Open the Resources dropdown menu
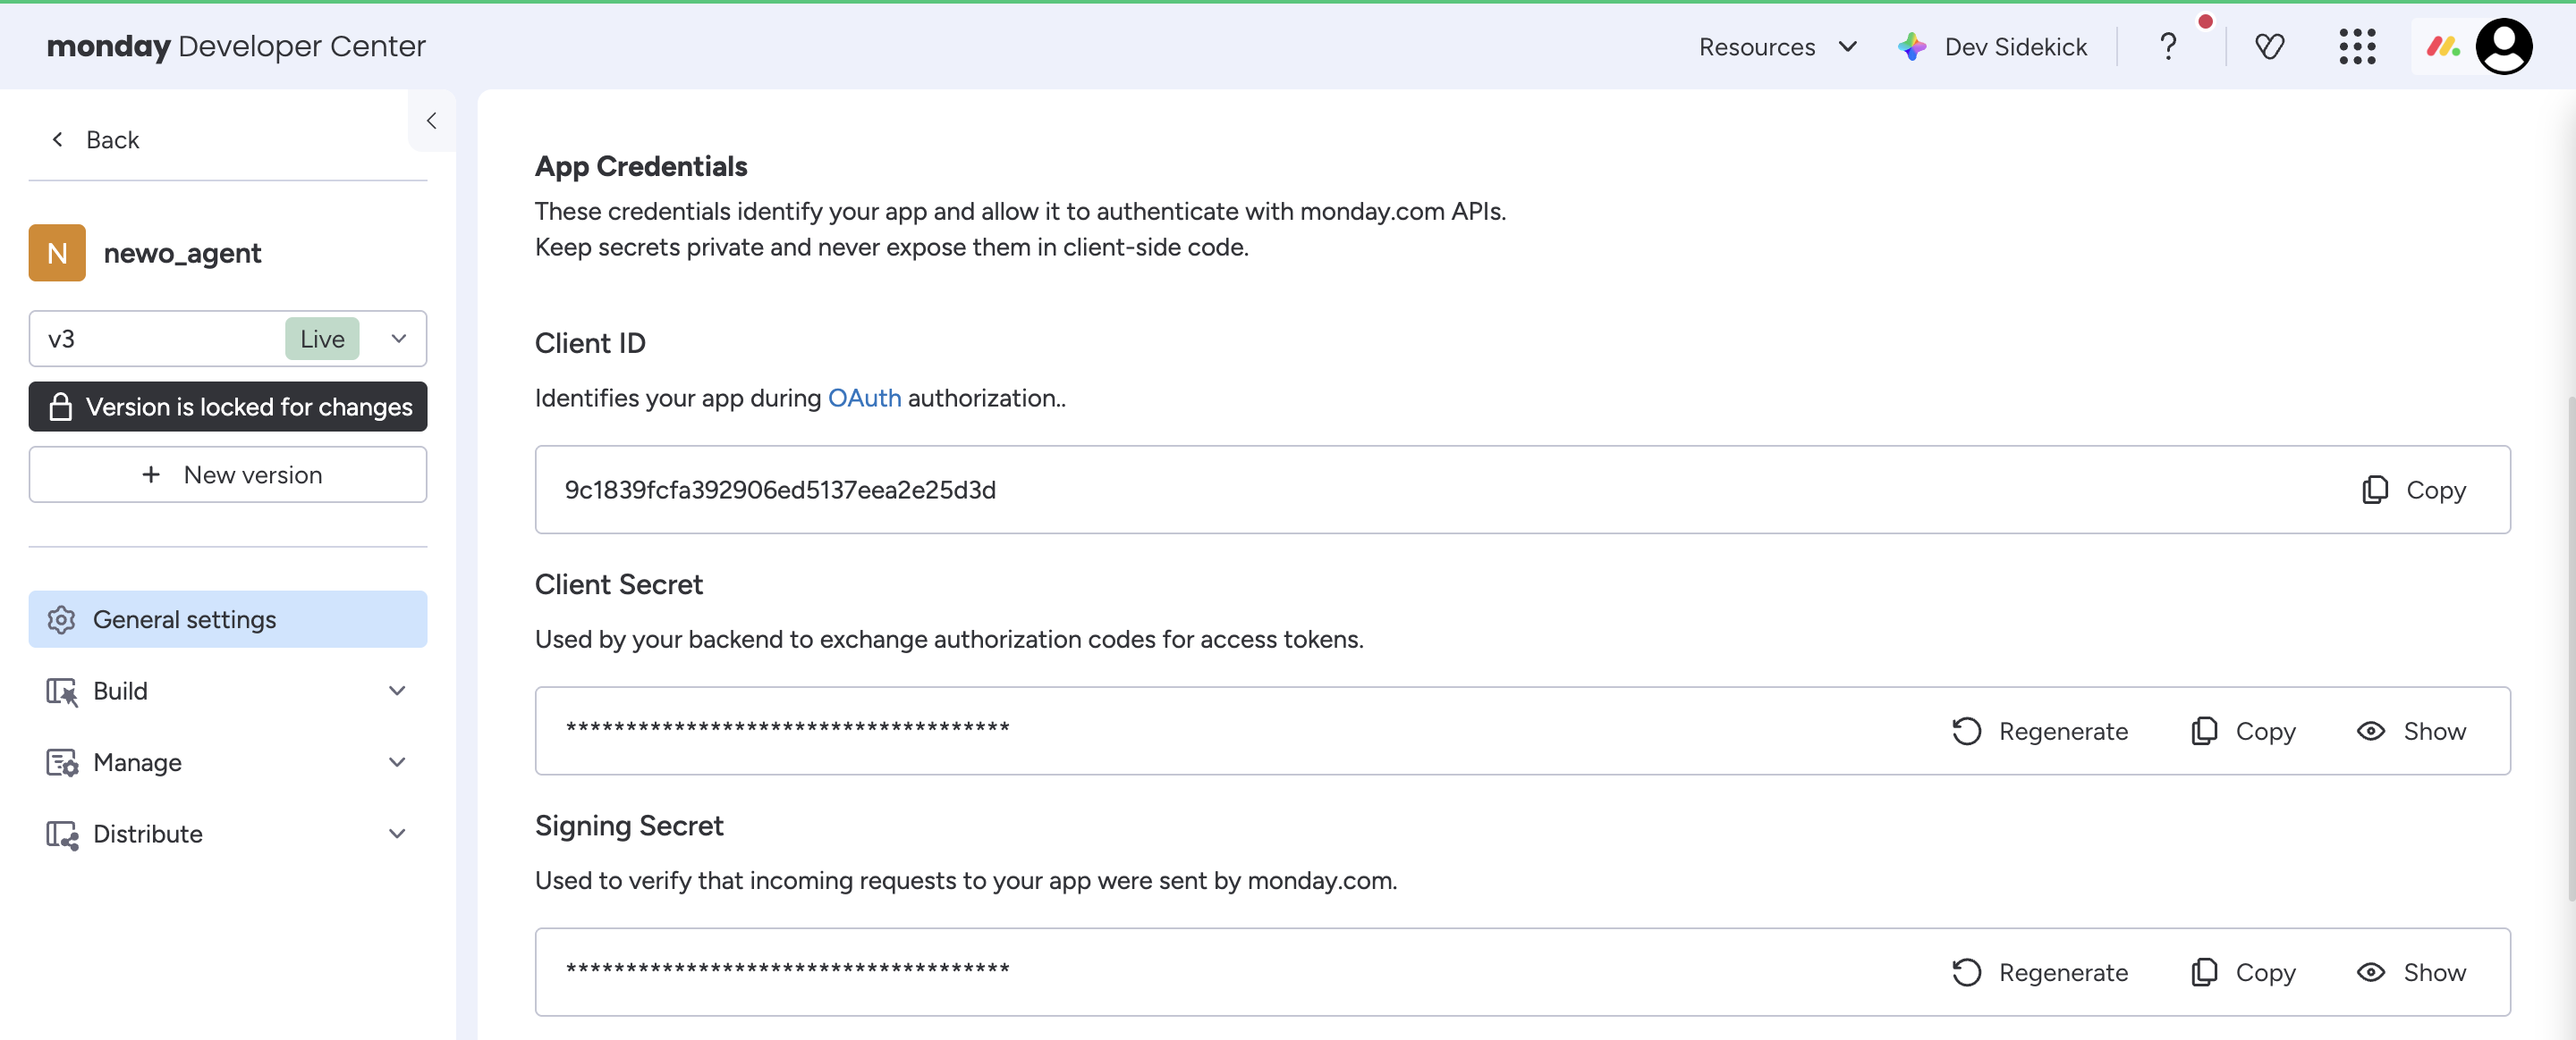The image size is (2576, 1040). (1777, 46)
